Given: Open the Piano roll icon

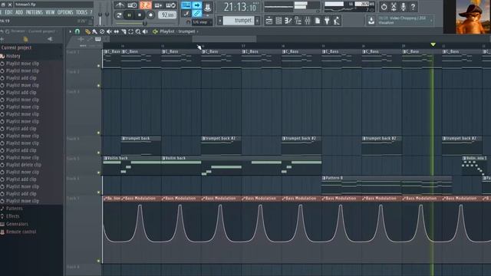Looking at the screenshot, I should (288, 21).
